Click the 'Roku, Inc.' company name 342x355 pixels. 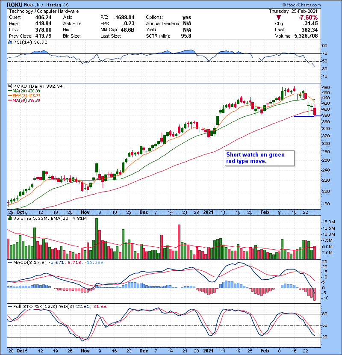(x=34, y=5)
